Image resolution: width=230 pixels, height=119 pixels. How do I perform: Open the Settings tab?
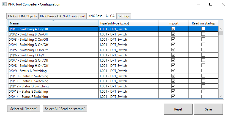124,16
